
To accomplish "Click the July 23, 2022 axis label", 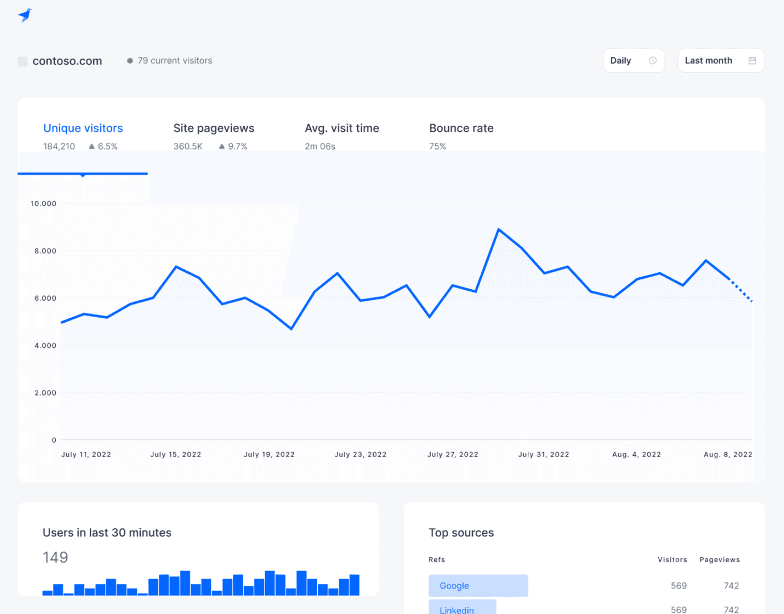I will coord(360,454).
